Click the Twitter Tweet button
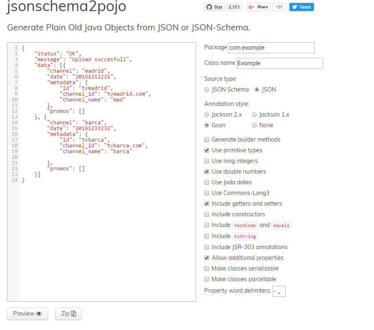Screen dimensions: 374x330 (x=301, y=7)
